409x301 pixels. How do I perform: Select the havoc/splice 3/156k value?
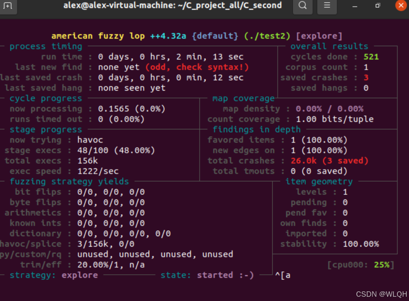coord(93,244)
